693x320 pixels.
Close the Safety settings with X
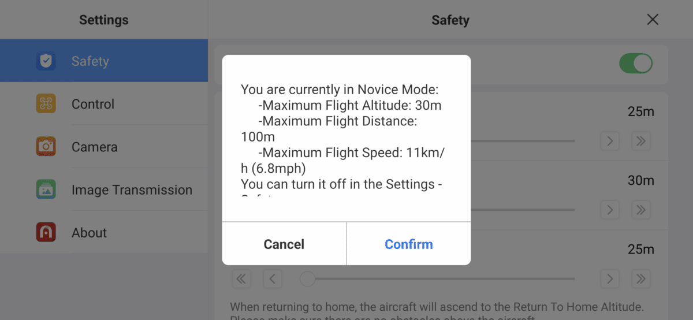pos(653,20)
